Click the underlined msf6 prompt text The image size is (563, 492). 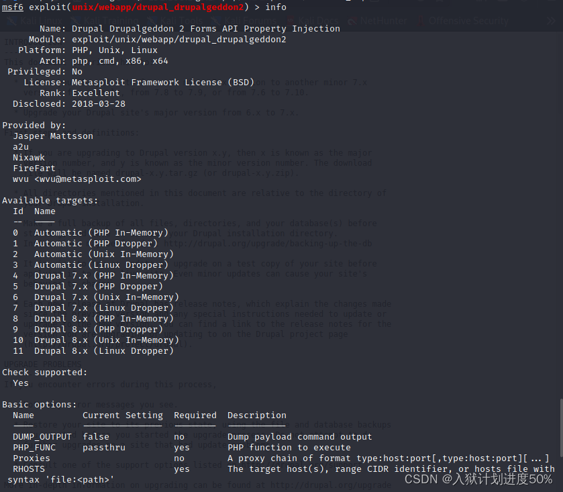pyautogui.click(x=13, y=7)
